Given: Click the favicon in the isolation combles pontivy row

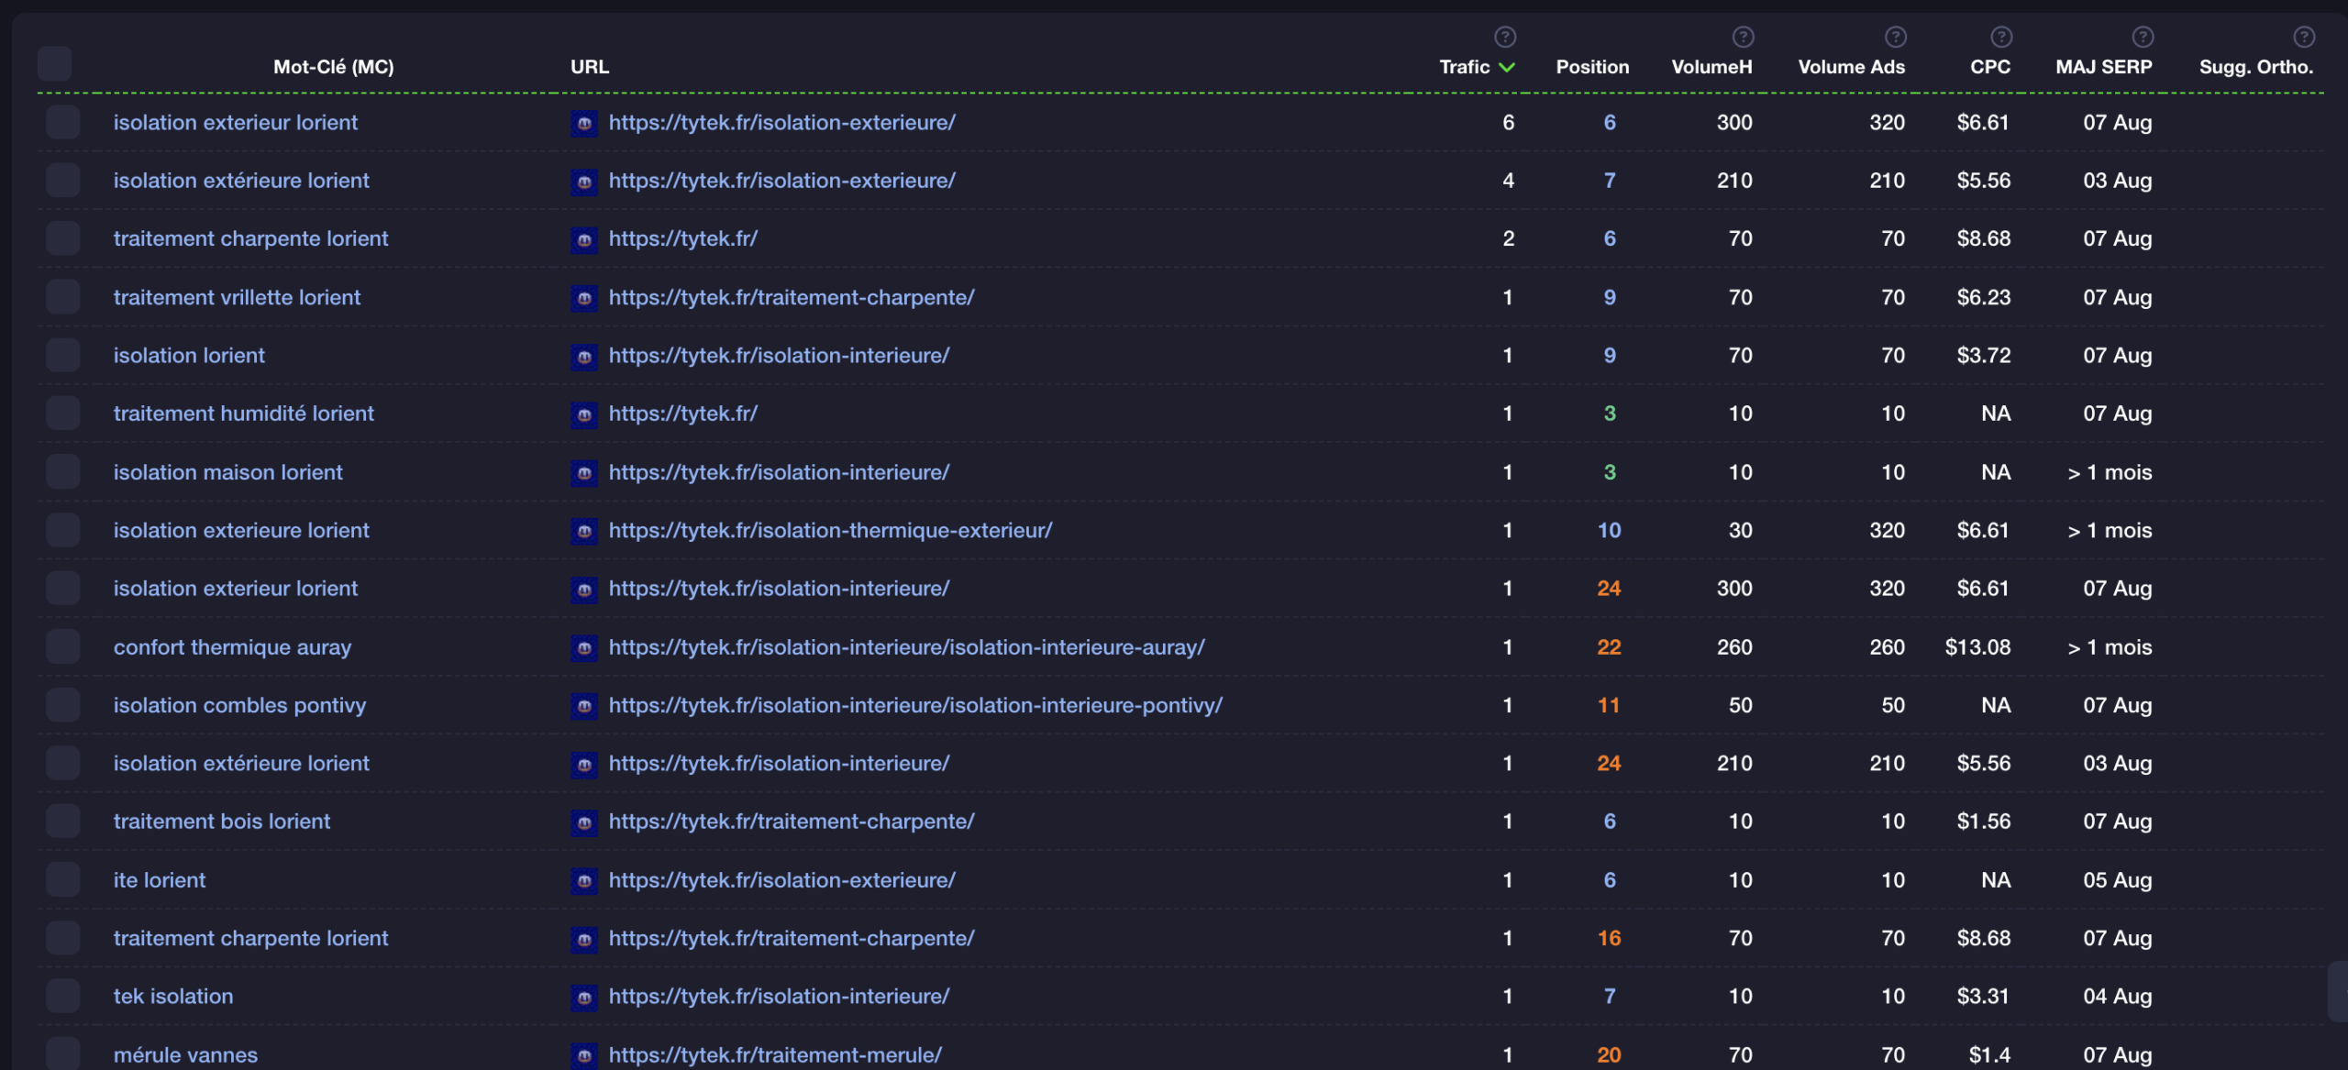Looking at the screenshot, I should coord(583,706).
